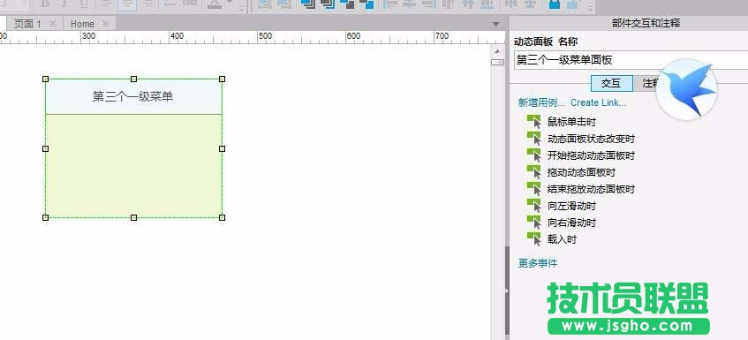This screenshot has width=748, height=340.
Task: Toggle italic text formatting
Action: [63, 4]
